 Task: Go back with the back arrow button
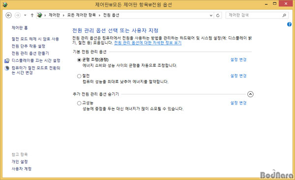9,15
